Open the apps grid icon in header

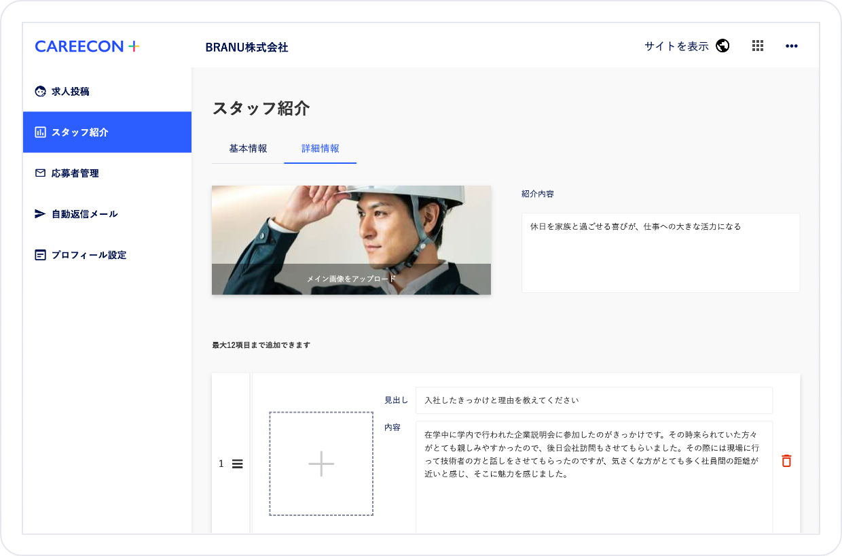coord(757,46)
